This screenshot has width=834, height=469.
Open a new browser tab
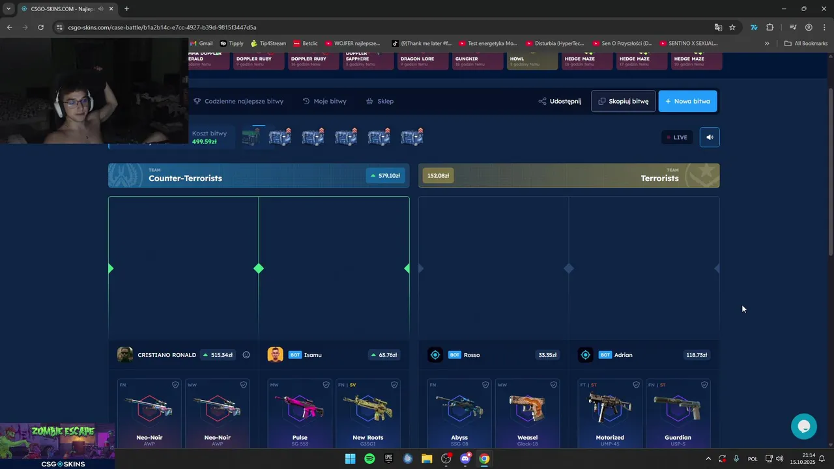126,9
